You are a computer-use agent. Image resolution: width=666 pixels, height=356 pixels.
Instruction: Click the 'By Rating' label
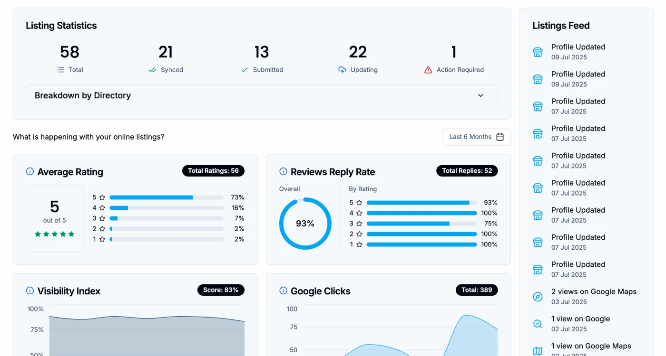[363, 189]
